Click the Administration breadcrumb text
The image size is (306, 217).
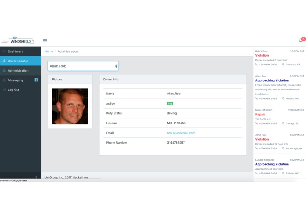[x=68, y=51]
